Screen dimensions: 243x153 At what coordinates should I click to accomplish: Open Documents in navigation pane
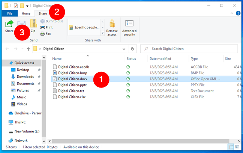pyautogui.click(x=25, y=83)
